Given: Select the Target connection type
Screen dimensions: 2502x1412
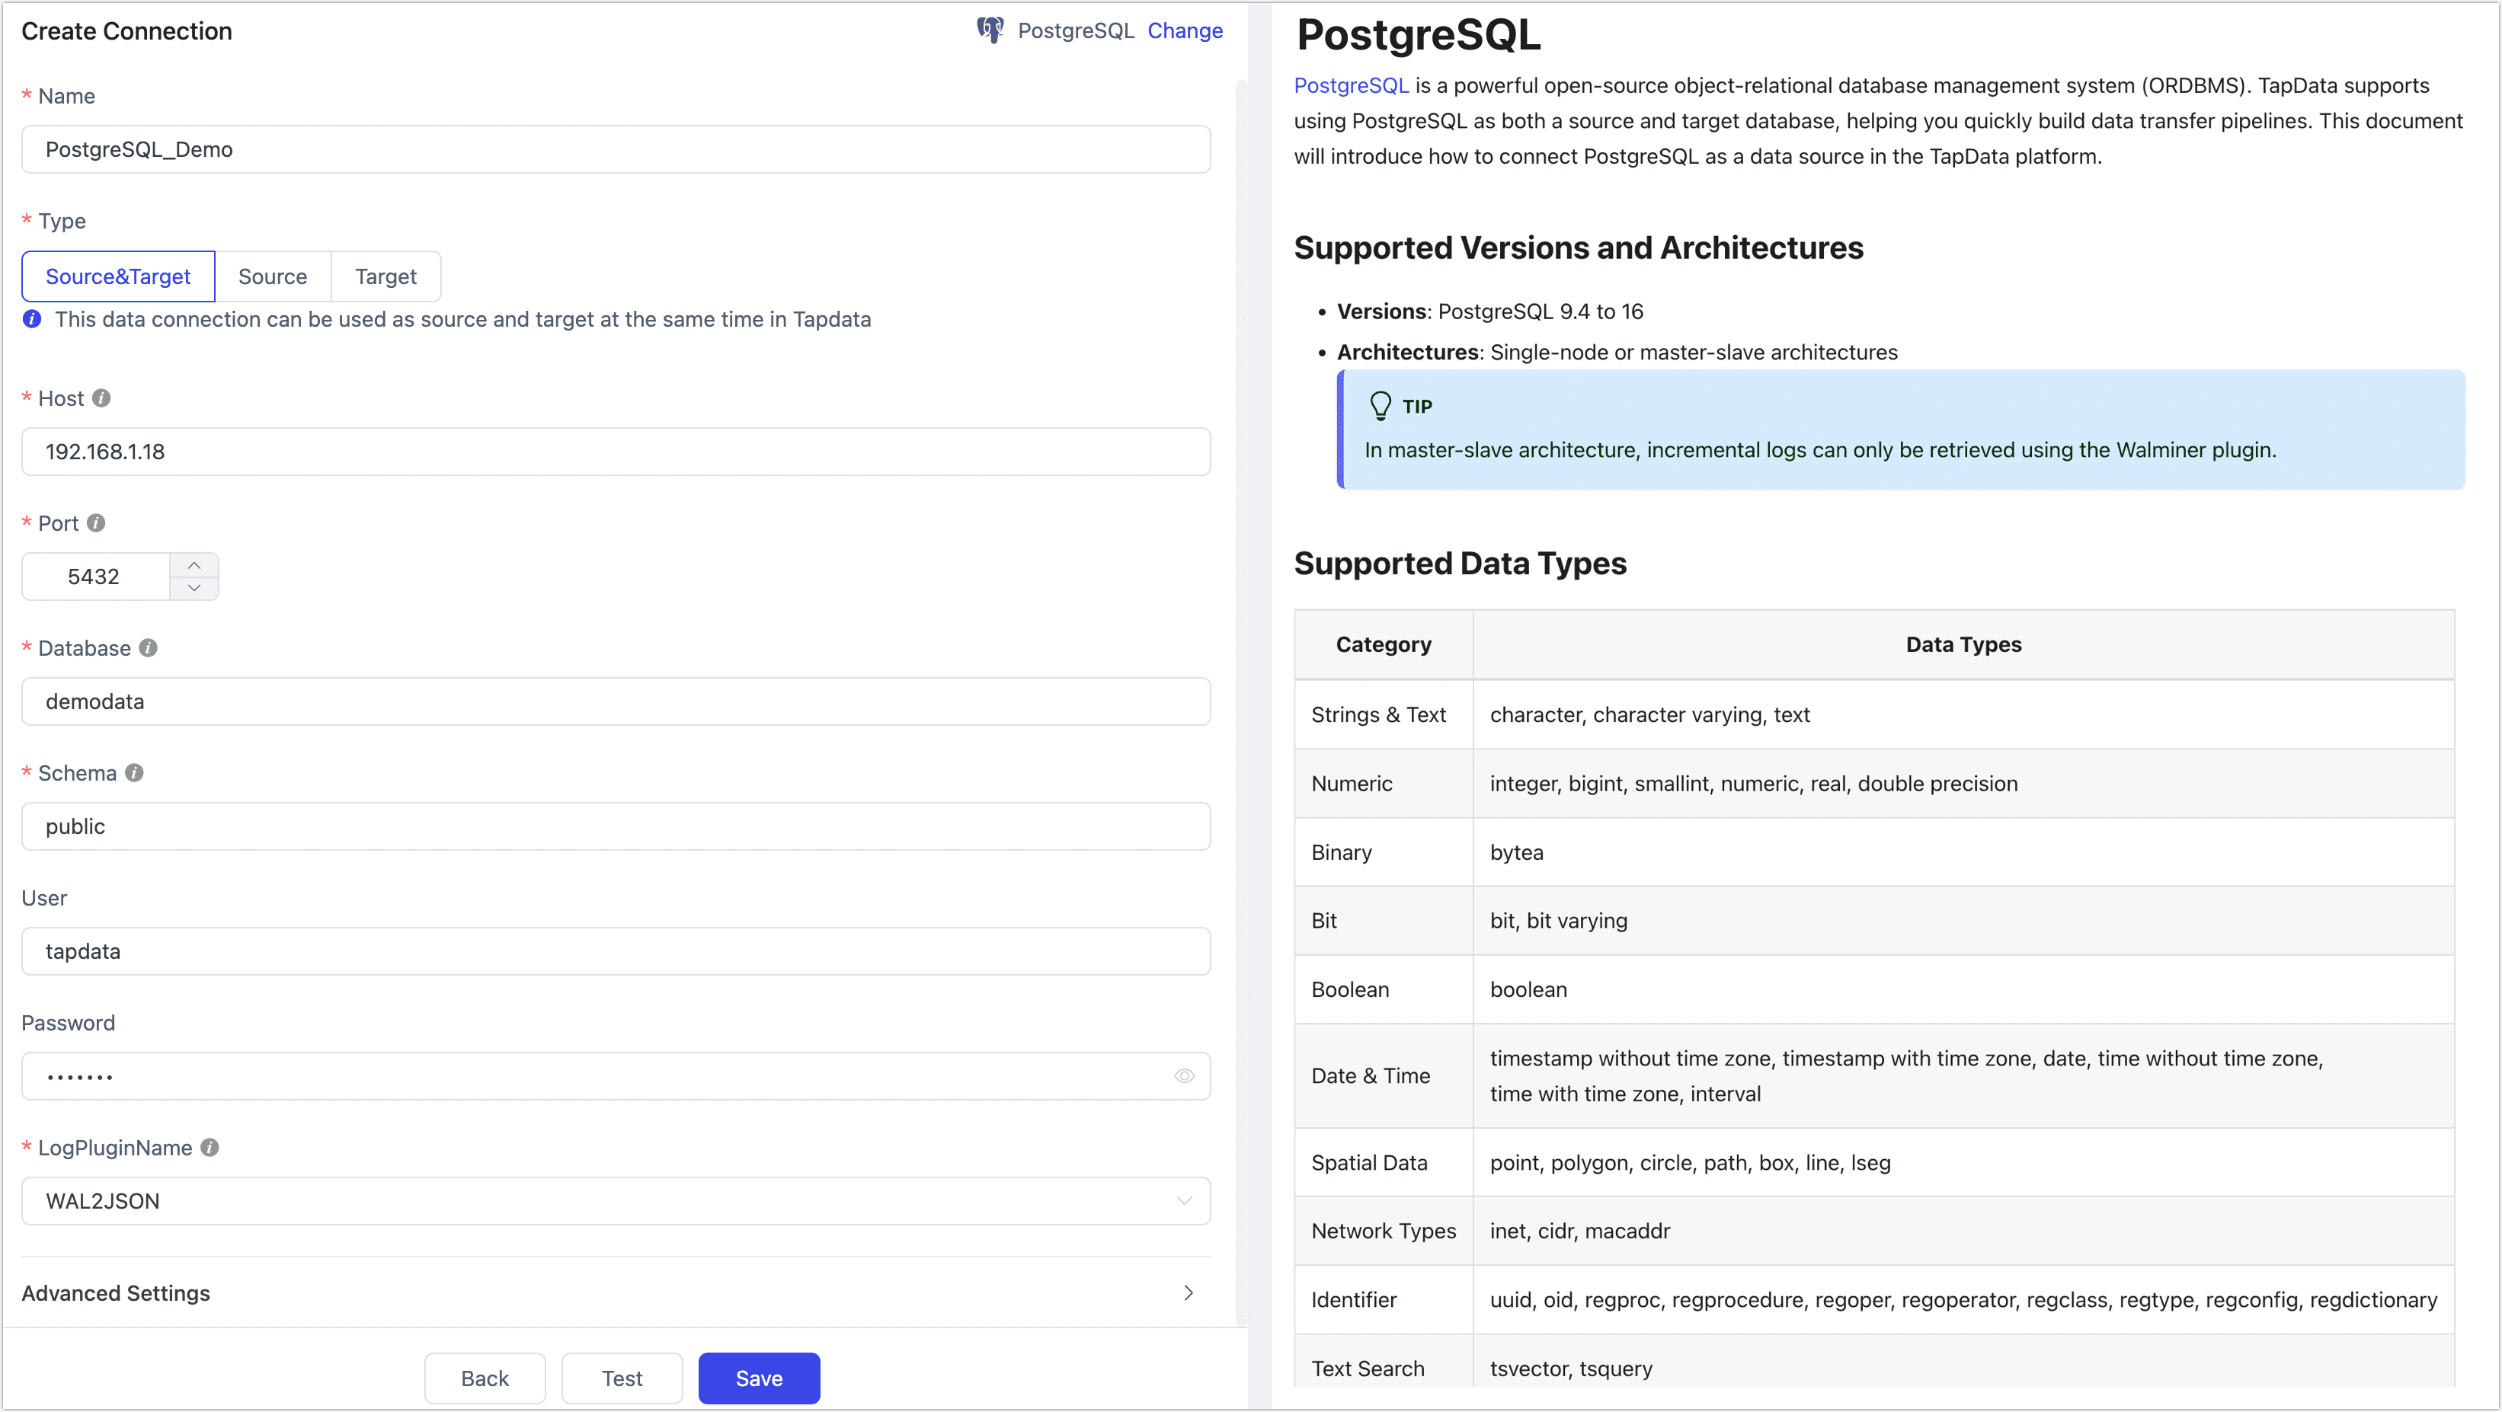Looking at the screenshot, I should pyautogui.click(x=385, y=276).
